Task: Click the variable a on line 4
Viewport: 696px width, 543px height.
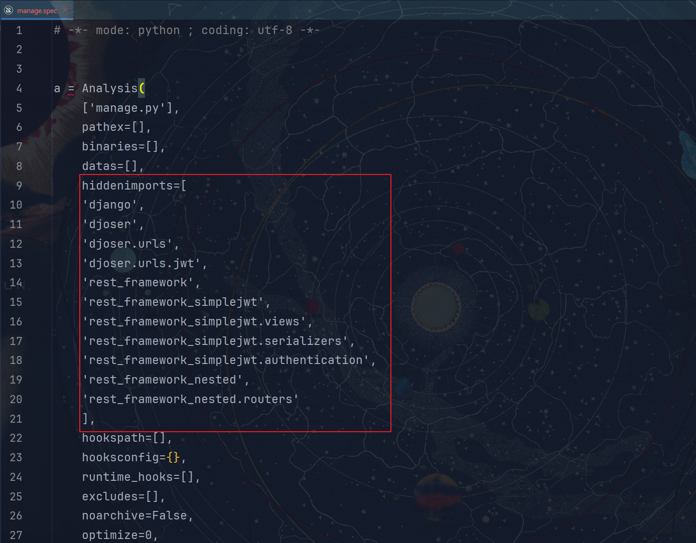Action: [57, 89]
